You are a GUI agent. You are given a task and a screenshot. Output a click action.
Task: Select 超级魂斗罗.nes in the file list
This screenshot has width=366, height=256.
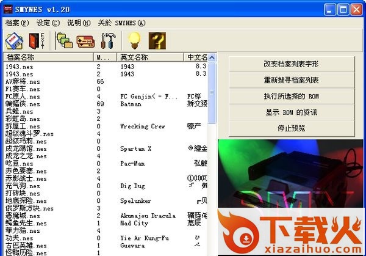click(29, 134)
